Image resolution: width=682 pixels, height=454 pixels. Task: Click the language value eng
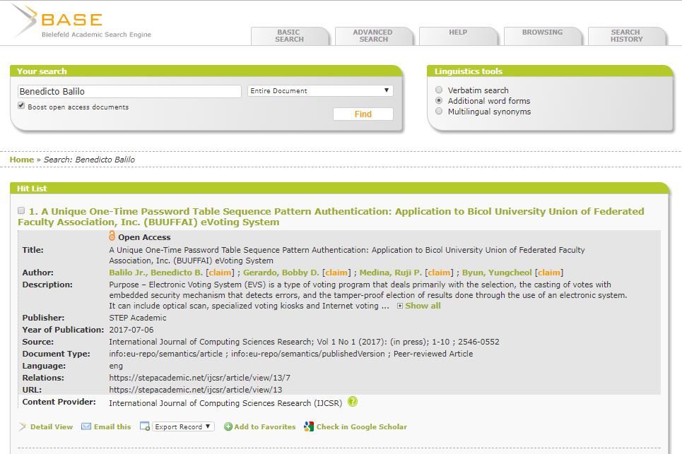[116, 366]
